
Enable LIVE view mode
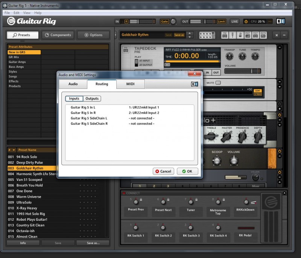pos(234,21)
